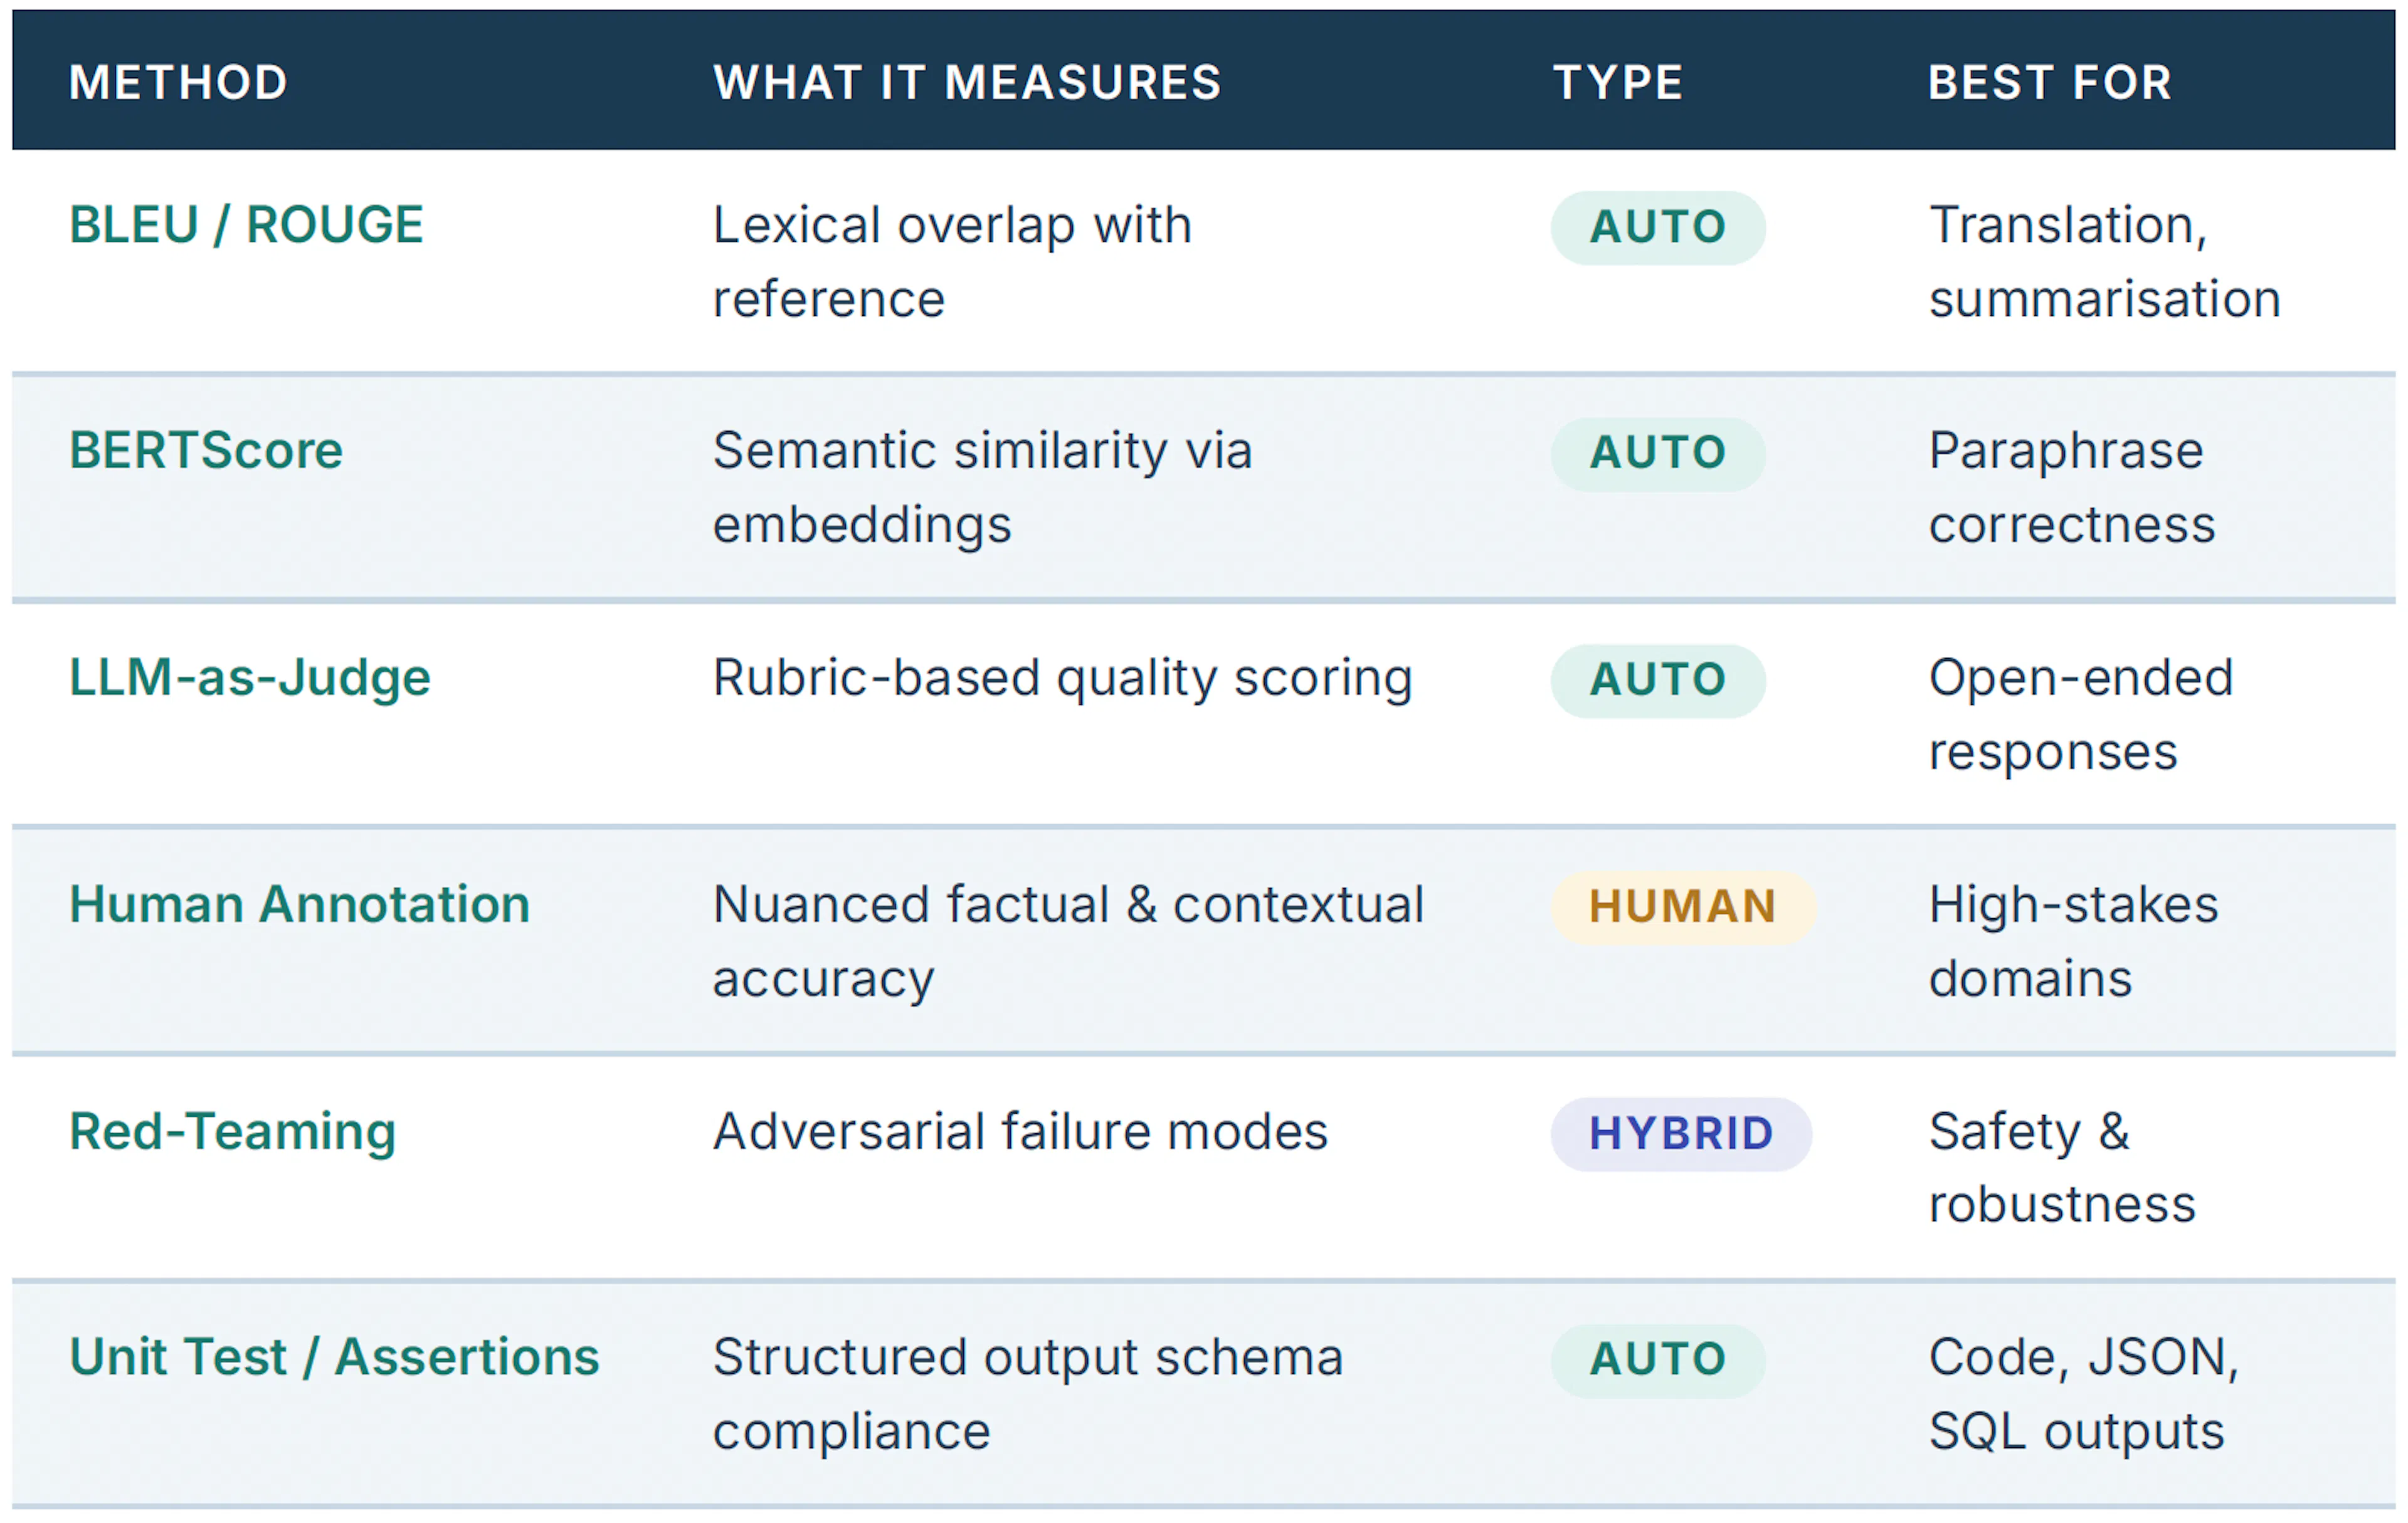Click the purple HYBRID type badge
The height and width of the screenshot is (1523, 2408).
1681,1134
